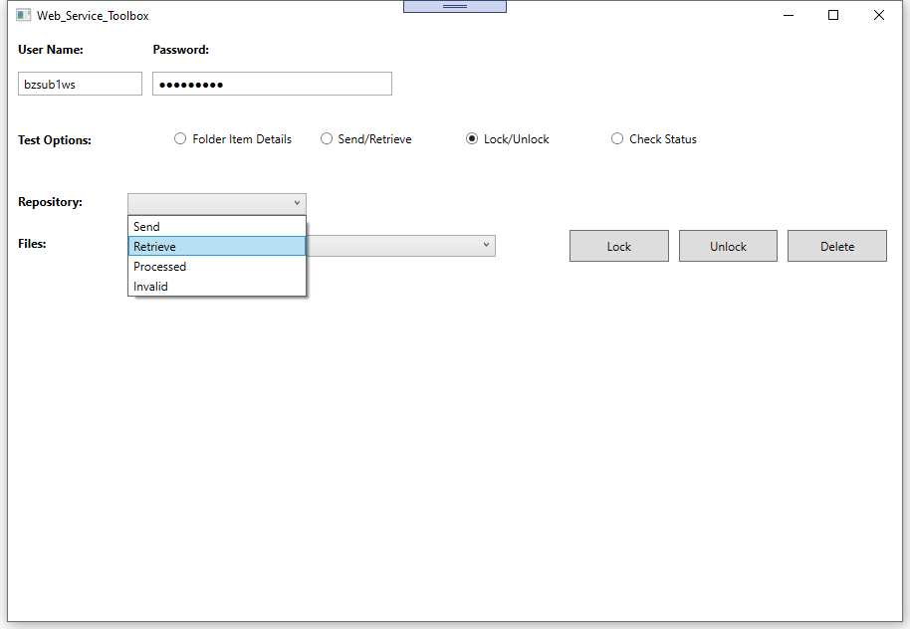Click the Delete button

click(836, 247)
